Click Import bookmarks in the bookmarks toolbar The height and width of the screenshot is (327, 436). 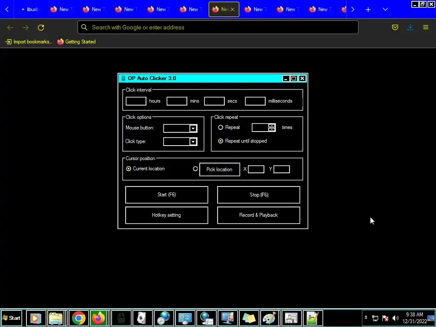coord(29,42)
